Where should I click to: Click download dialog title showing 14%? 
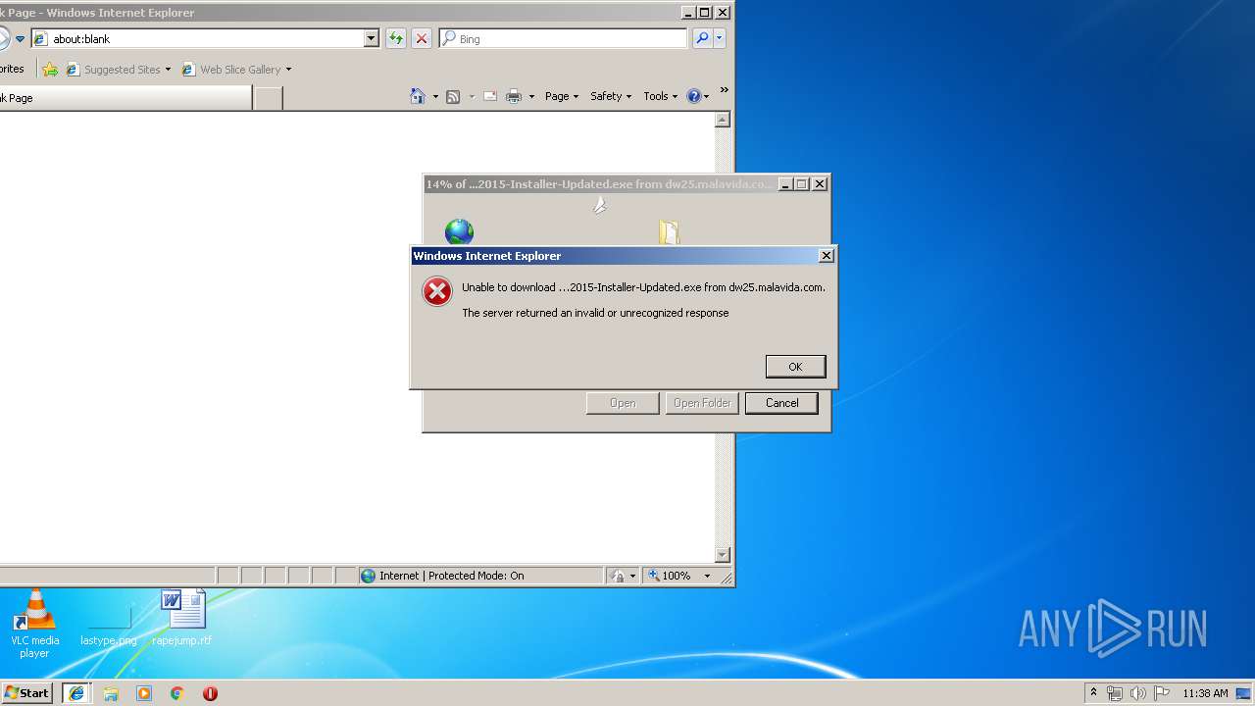[x=599, y=184]
